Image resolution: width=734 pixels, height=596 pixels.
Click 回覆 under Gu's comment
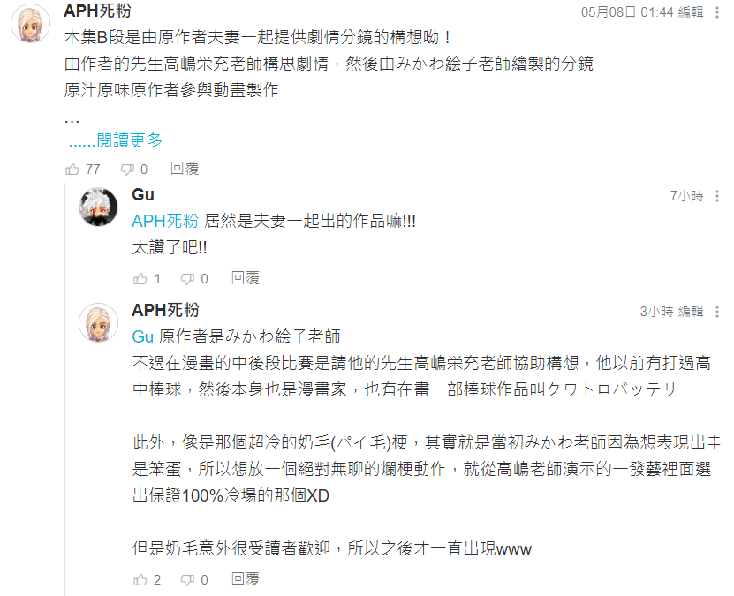[x=246, y=278]
